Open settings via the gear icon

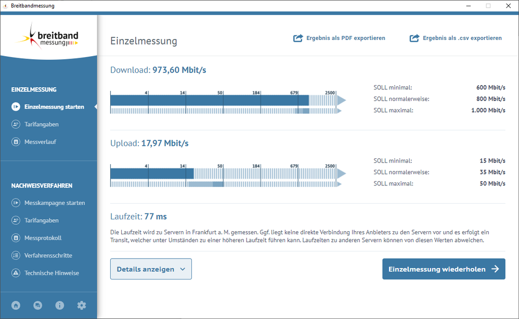[x=81, y=305]
